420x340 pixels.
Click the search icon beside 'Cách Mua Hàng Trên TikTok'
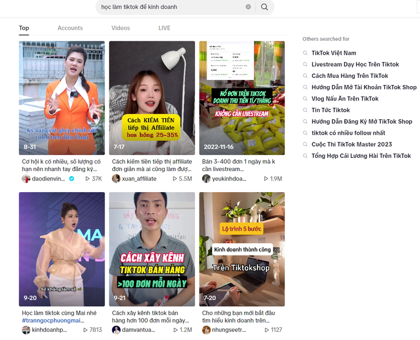click(305, 76)
